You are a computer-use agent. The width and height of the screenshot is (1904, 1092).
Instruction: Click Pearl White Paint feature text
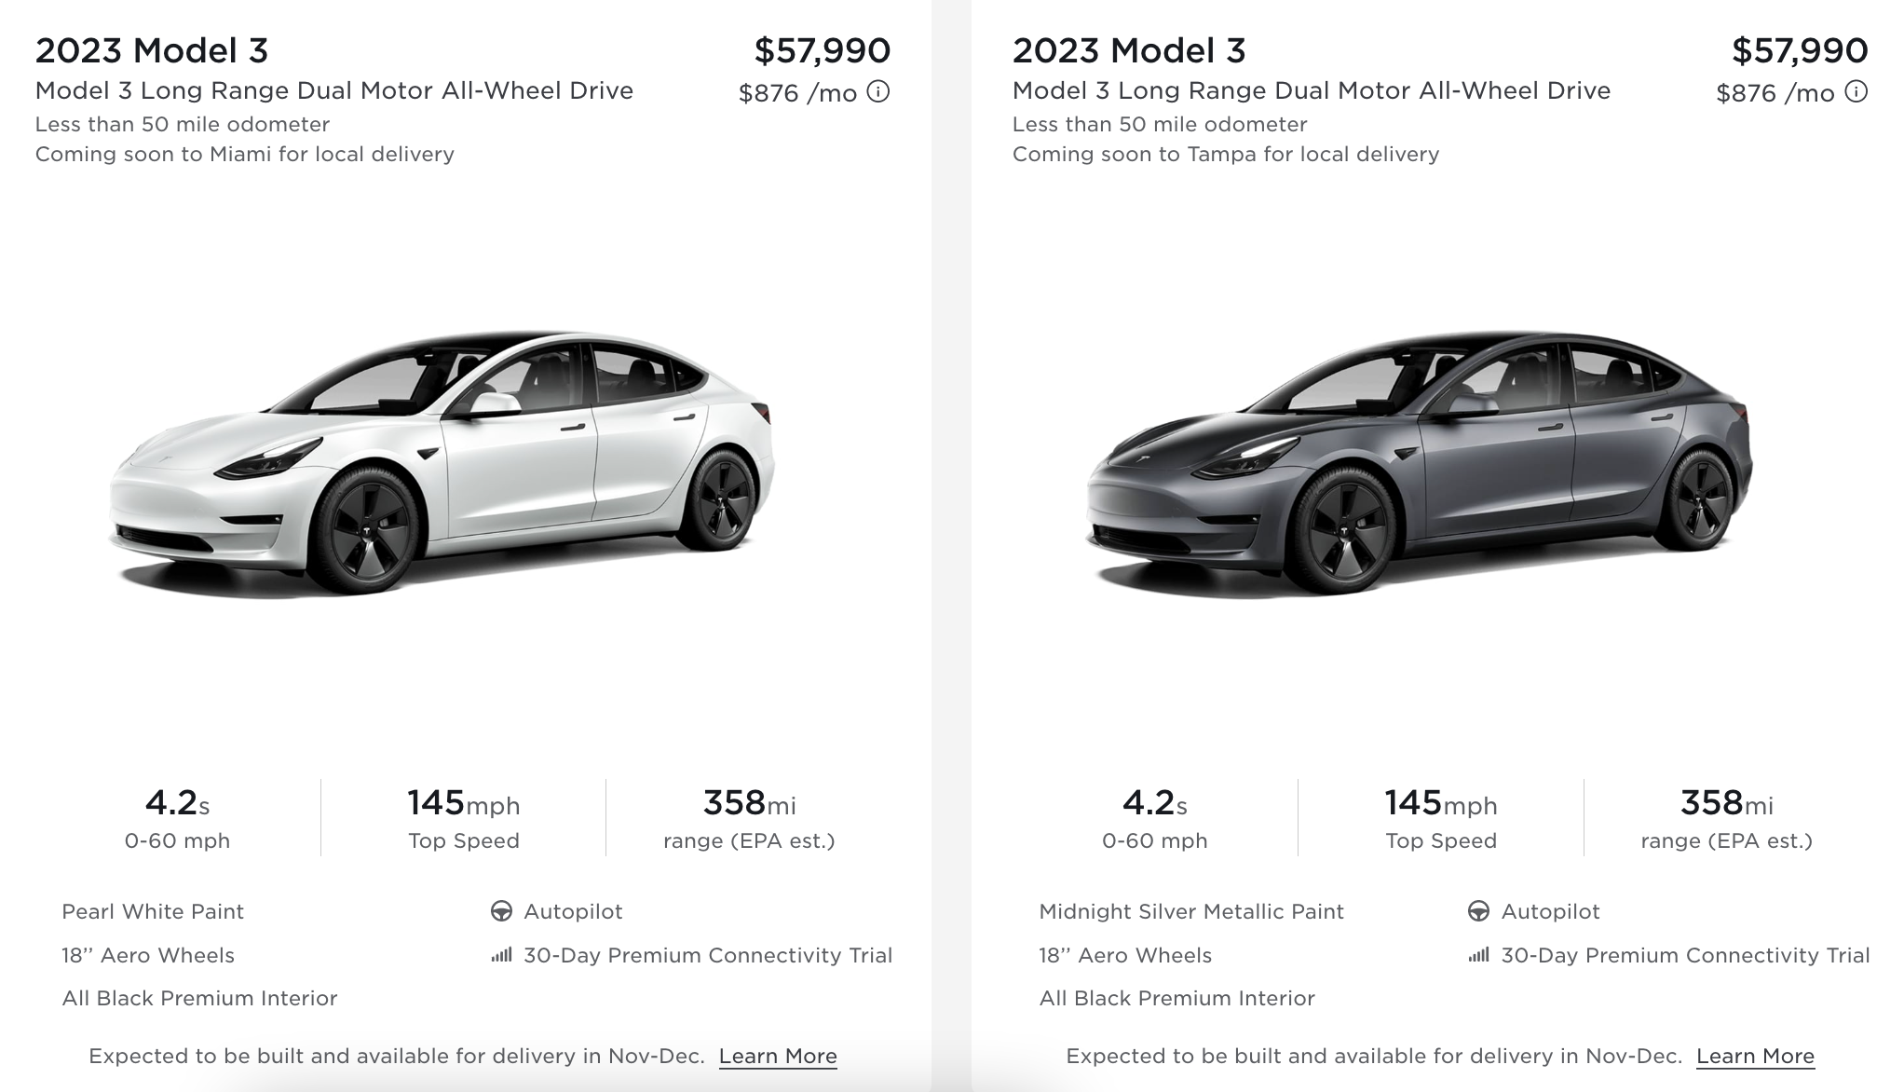click(x=153, y=911)
